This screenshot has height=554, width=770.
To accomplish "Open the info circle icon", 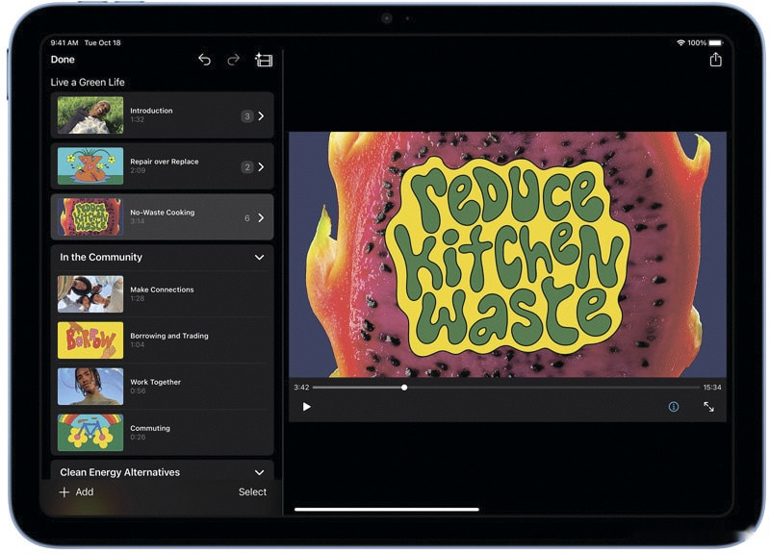I will pyautogui.click(x=674, y=407).
